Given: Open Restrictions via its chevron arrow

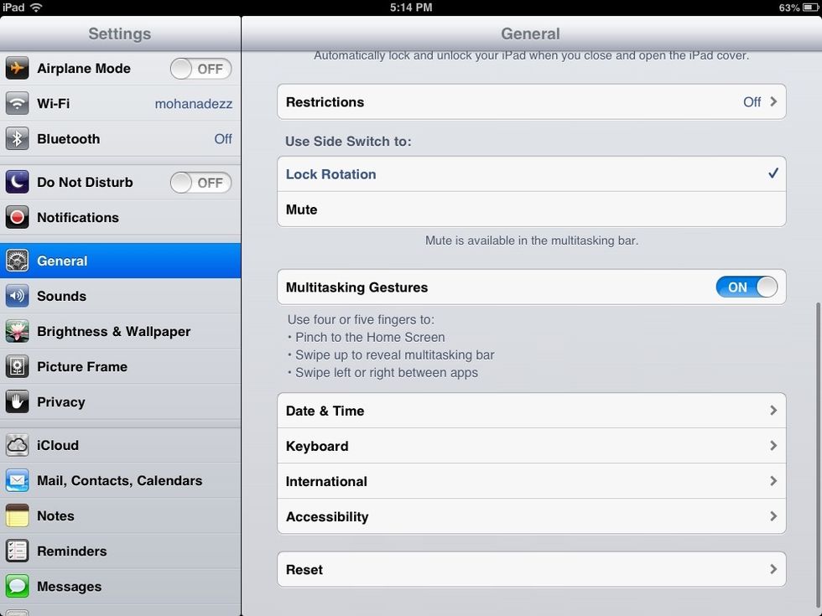Looking at the screenshot, I should [x=773, y=102].
